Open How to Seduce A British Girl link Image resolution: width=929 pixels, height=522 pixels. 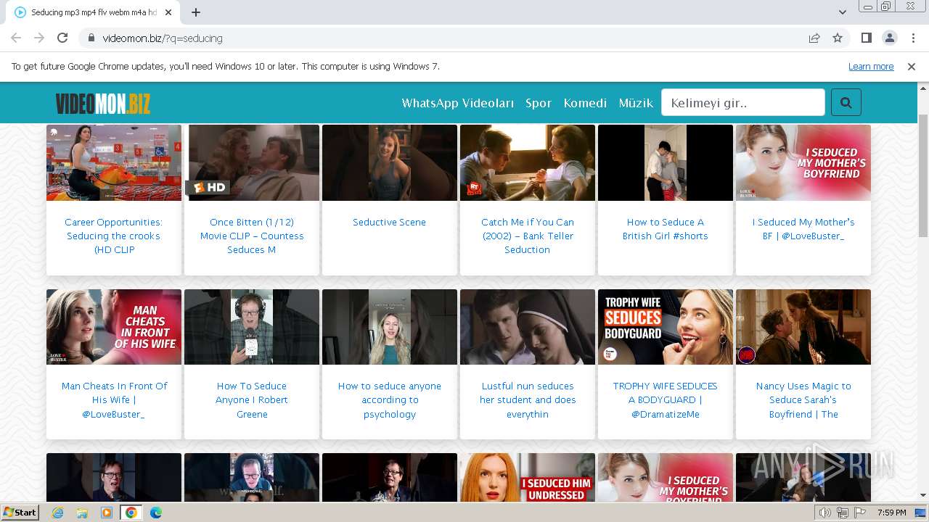tap(666, 229)
